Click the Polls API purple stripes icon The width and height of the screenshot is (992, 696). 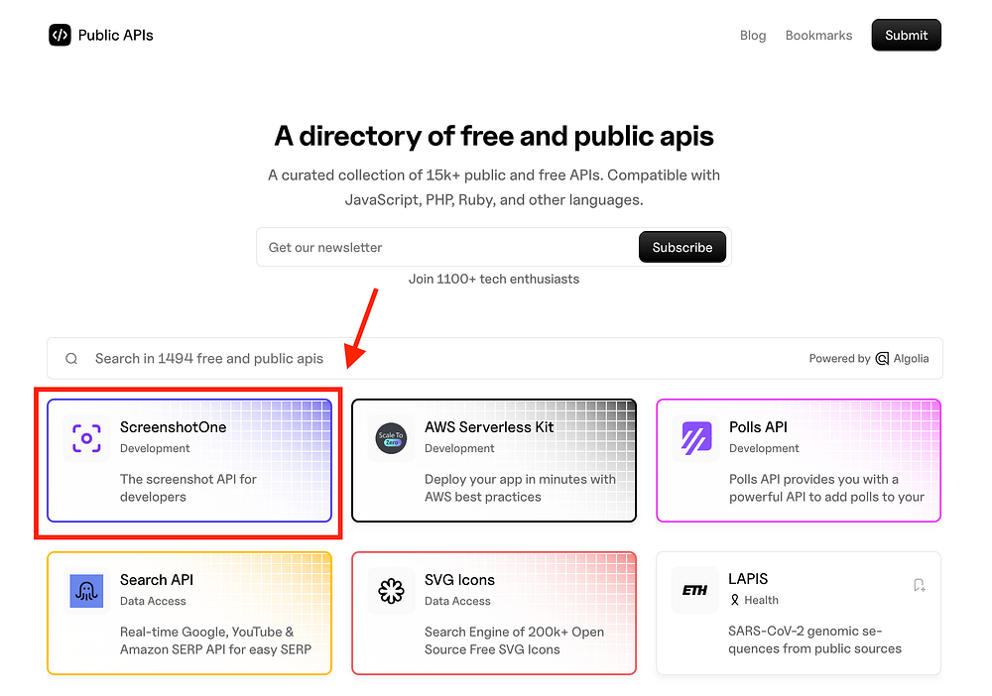(696, 438)
